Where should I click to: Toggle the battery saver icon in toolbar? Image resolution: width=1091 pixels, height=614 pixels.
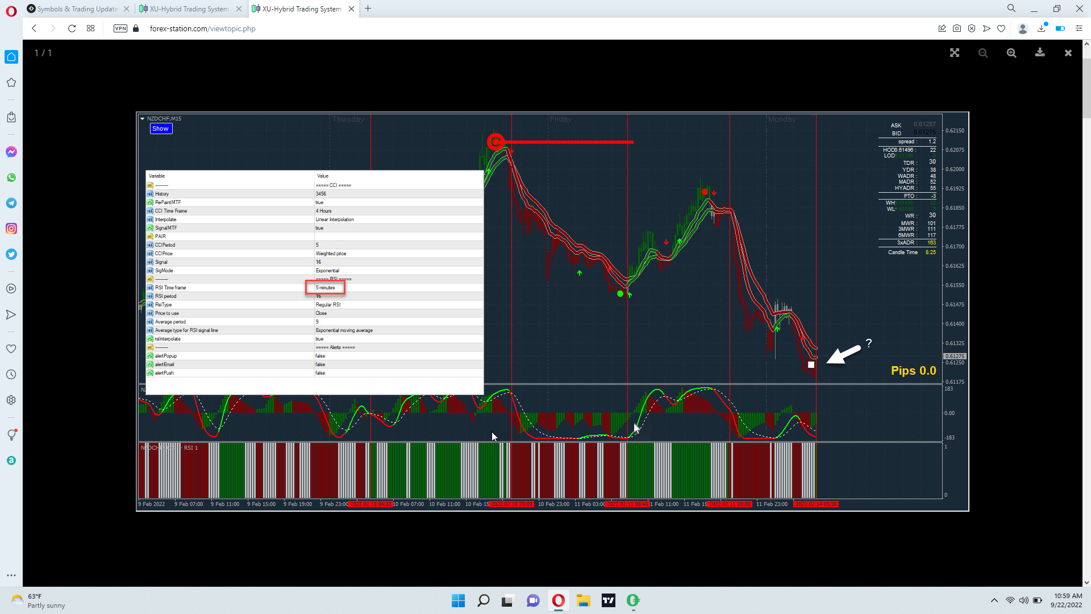point(1060,28)
